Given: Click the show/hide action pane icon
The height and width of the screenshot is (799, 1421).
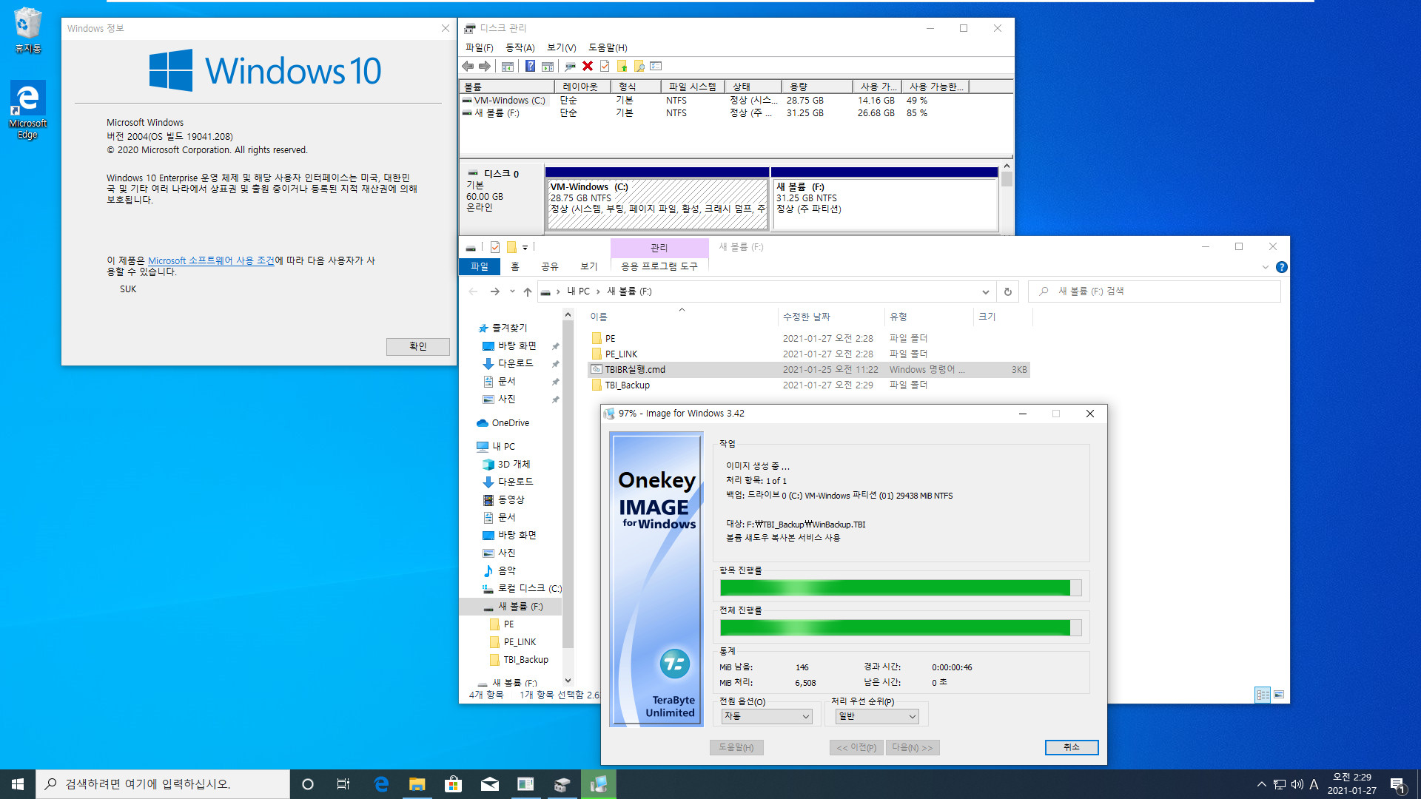Looking at the screenshot, I should [x=548, y=67].
